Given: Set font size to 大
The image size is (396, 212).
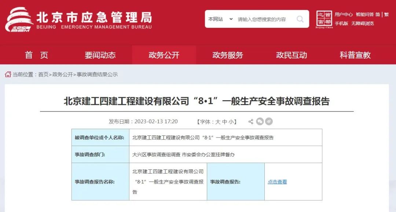Looking at the screenshot, I should tap(218, 122).
